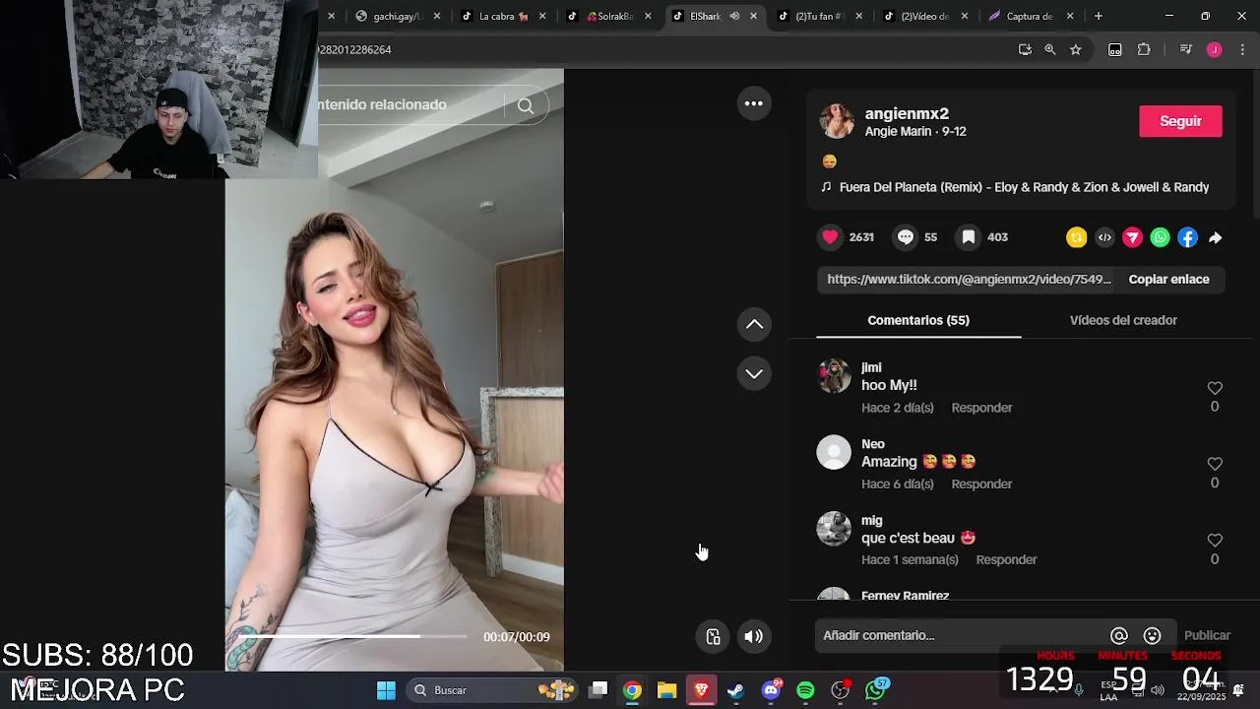The width and height of the screenshot is (1260, 709).
Task: Click Publicar to post comment
Action: click(1207, 636)
